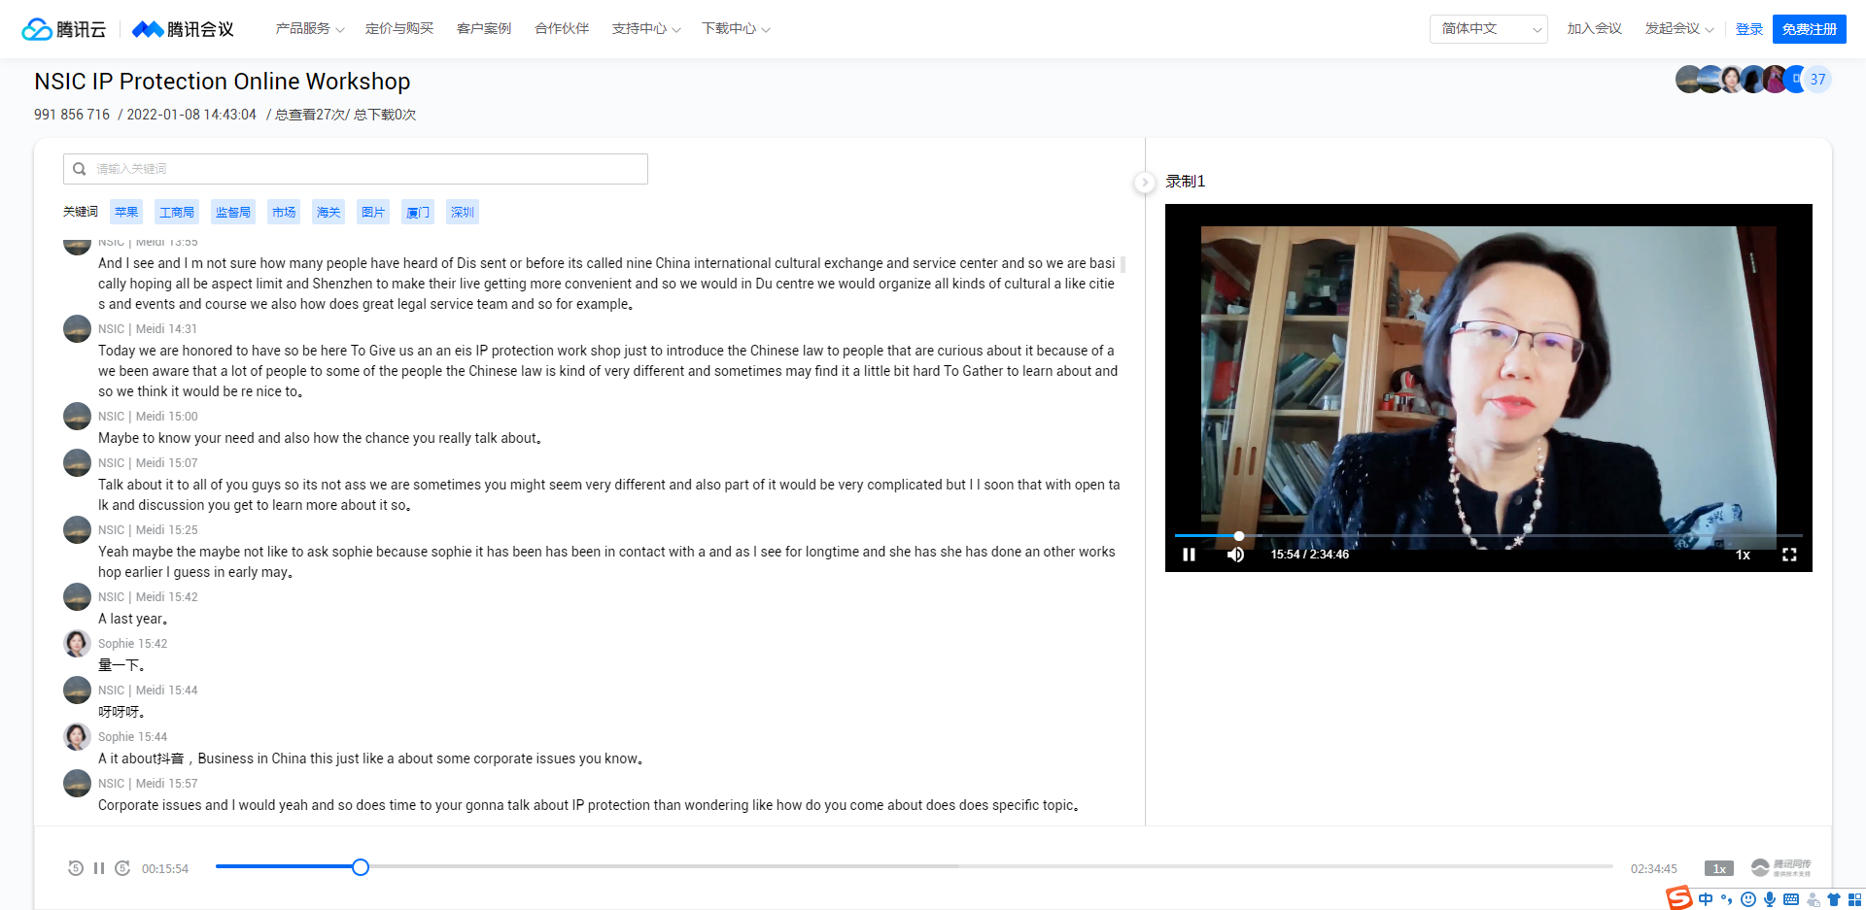Focus the keyword search input field
This screenshot has height=910, width=1866.
point(356,169)
